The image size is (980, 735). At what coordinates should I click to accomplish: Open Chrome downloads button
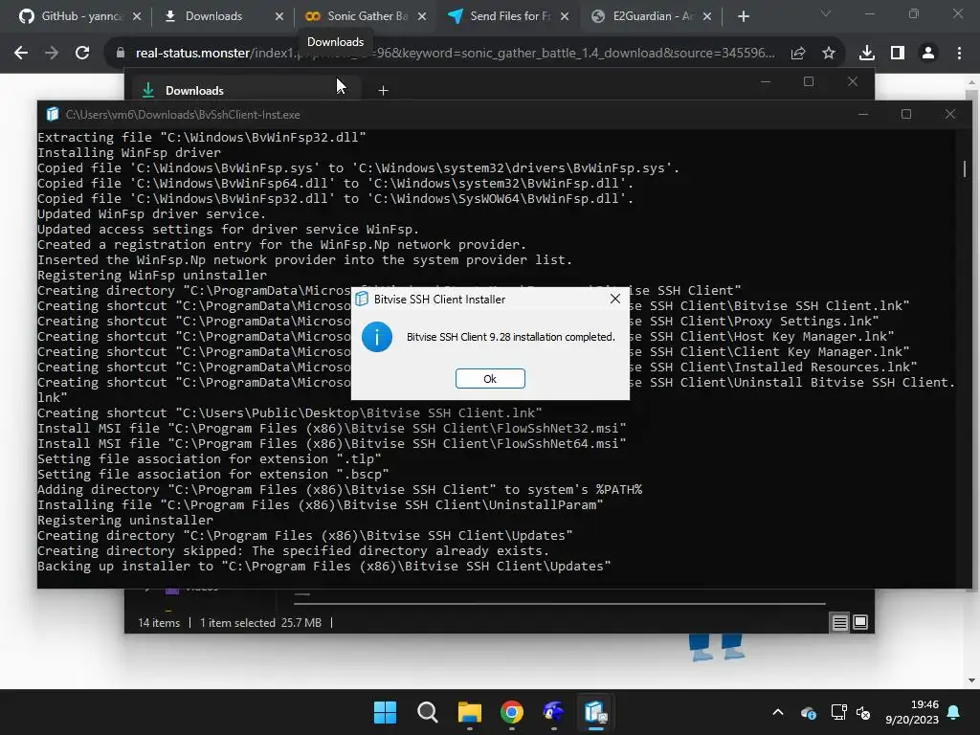867,54
